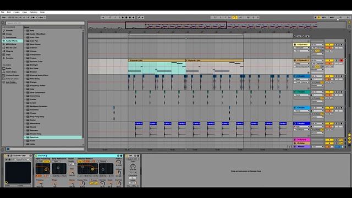Deactivate the Sylenth1 track activator
The height and width of the screenshot is (198, 352).
pyautogui.click(x=329, y=61)
